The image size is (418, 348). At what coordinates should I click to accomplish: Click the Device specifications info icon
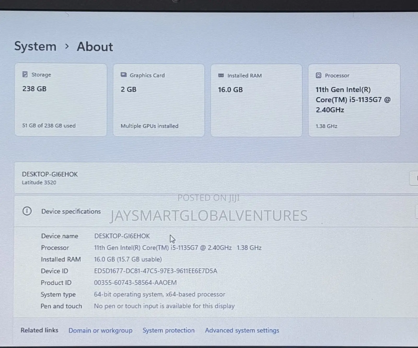(27, 211)
